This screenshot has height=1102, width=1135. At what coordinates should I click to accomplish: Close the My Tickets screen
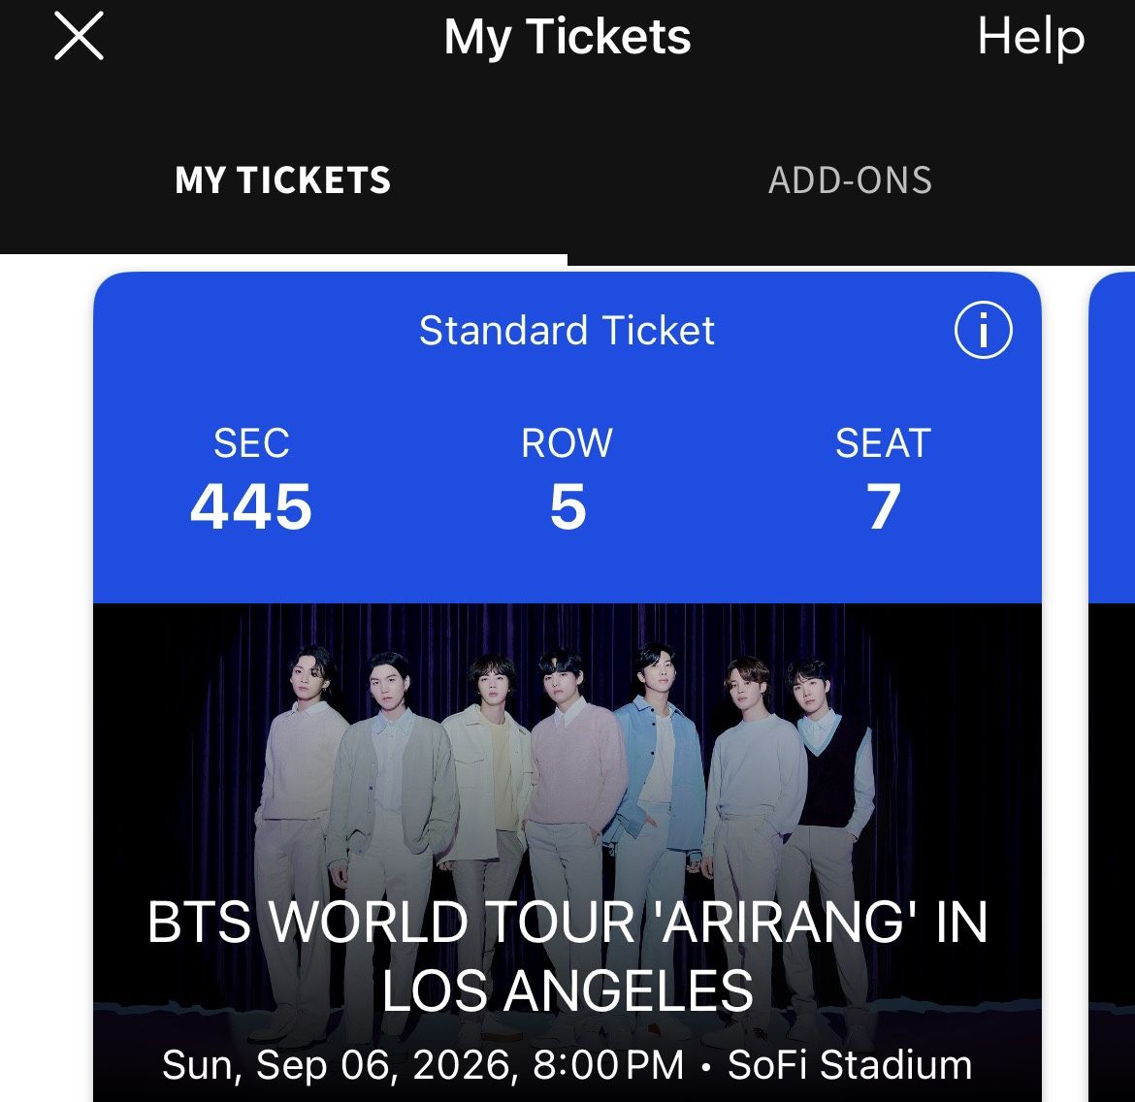(79, 39)
